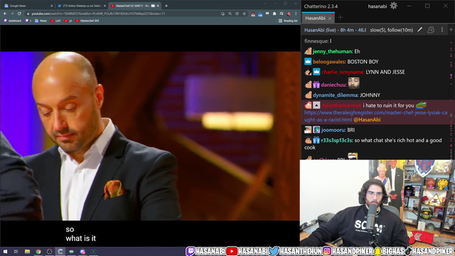
Task: Close the MasterChef YouTube tab
Action: point(158,6)
